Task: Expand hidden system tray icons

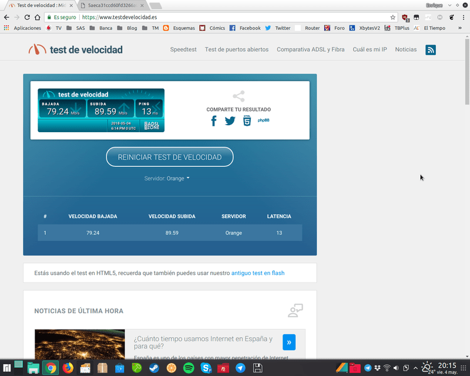Action: click(415, 368)
